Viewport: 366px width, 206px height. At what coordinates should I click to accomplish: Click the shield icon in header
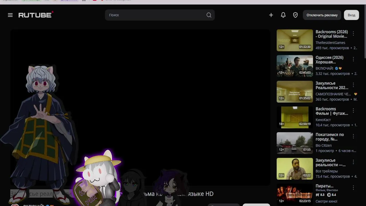[x=295, y=15]
